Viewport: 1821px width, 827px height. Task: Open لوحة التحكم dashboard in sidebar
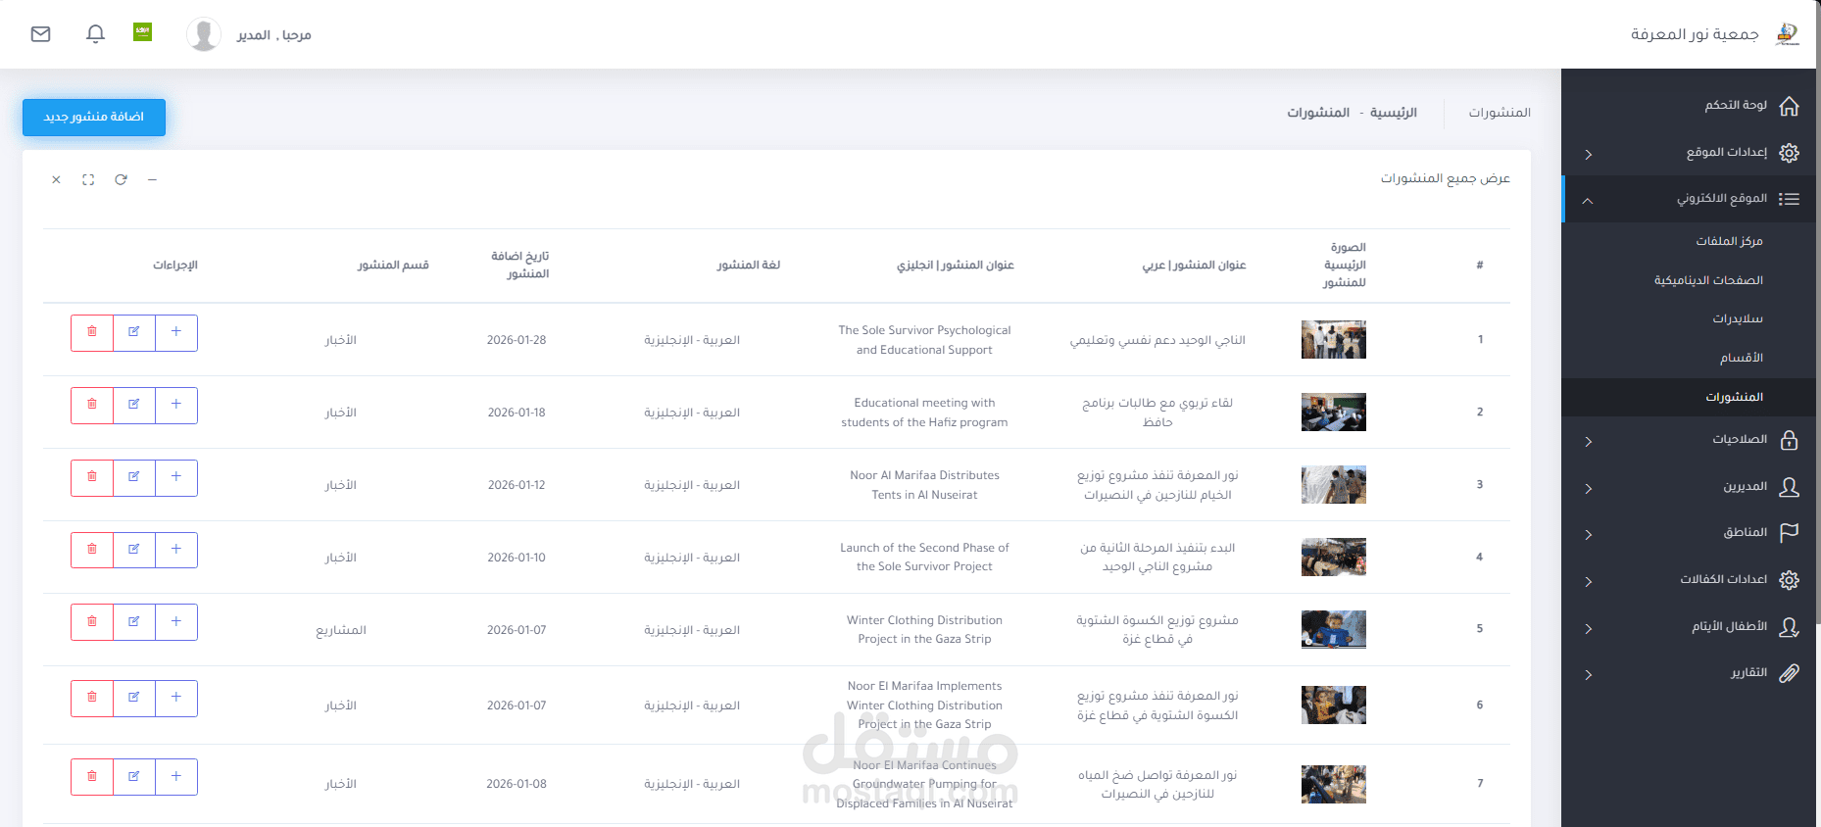click(x=1691, y=106)
